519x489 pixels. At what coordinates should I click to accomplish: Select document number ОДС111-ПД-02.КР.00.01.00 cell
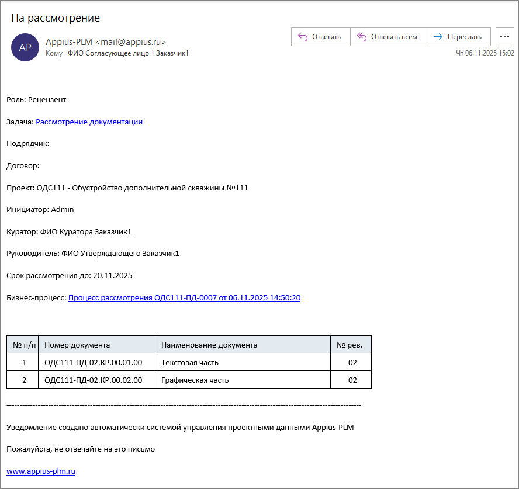(x=94, y=362)
